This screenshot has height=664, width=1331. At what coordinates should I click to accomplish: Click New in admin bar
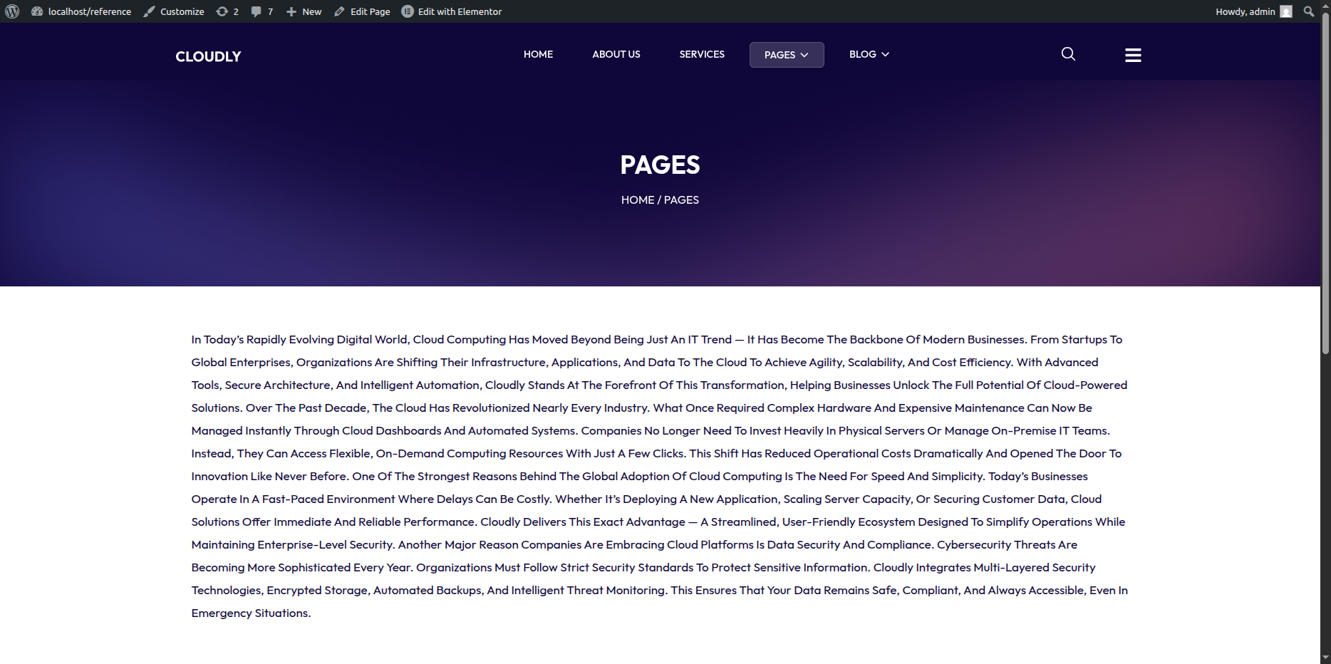(304, 11)
